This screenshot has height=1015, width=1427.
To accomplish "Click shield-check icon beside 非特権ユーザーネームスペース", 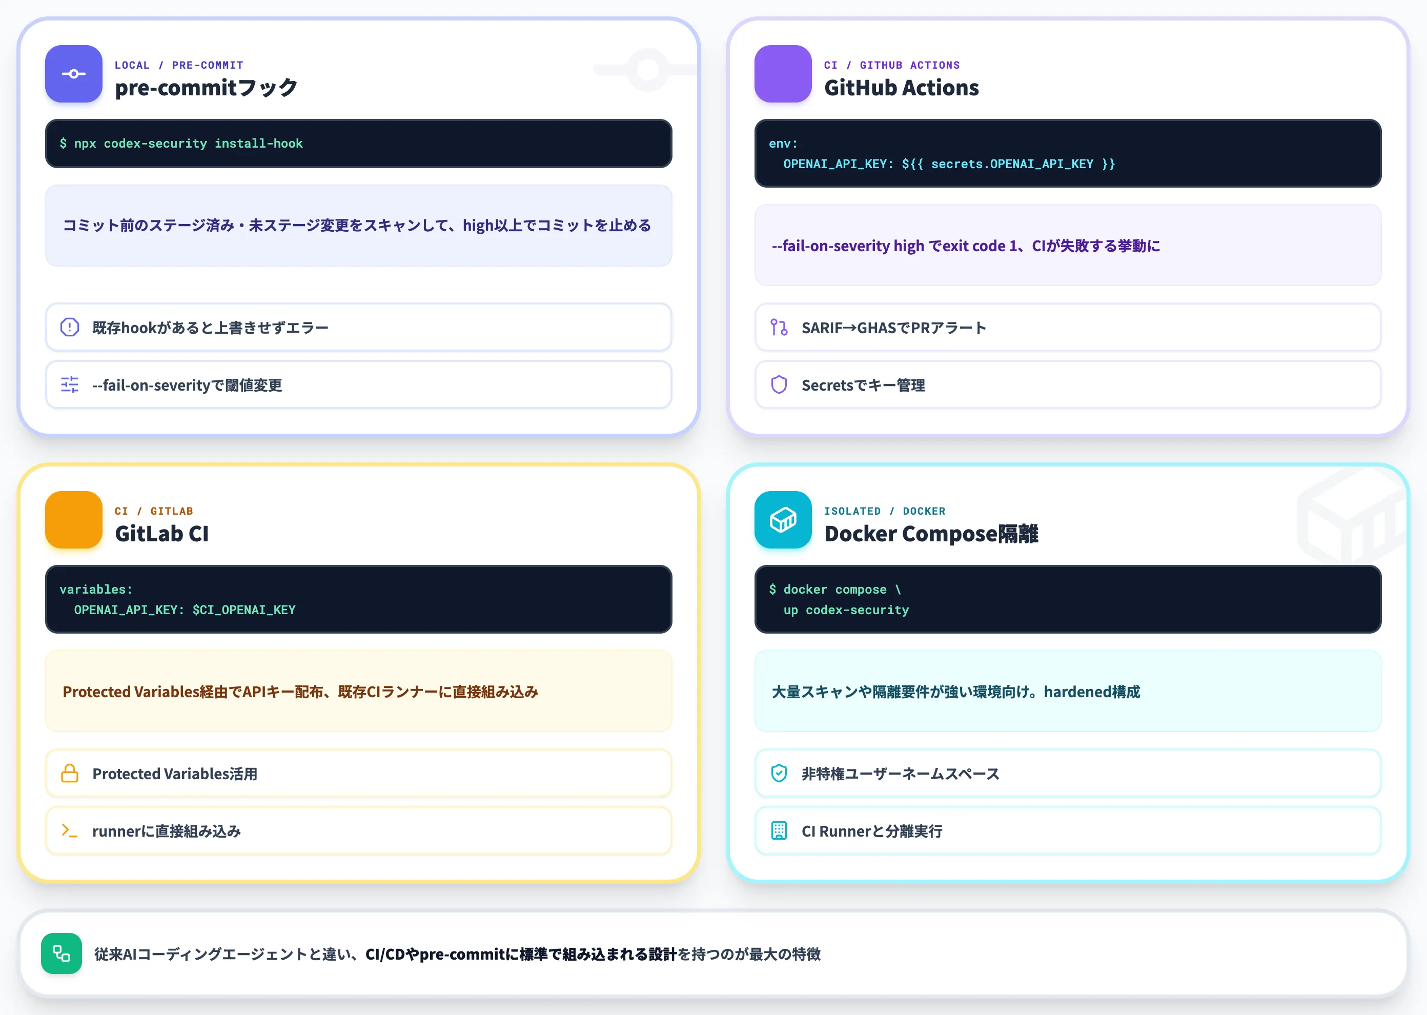I will pos(779,773).
